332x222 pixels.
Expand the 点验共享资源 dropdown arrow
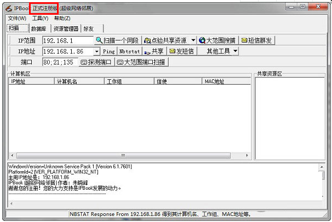[193, 40]
